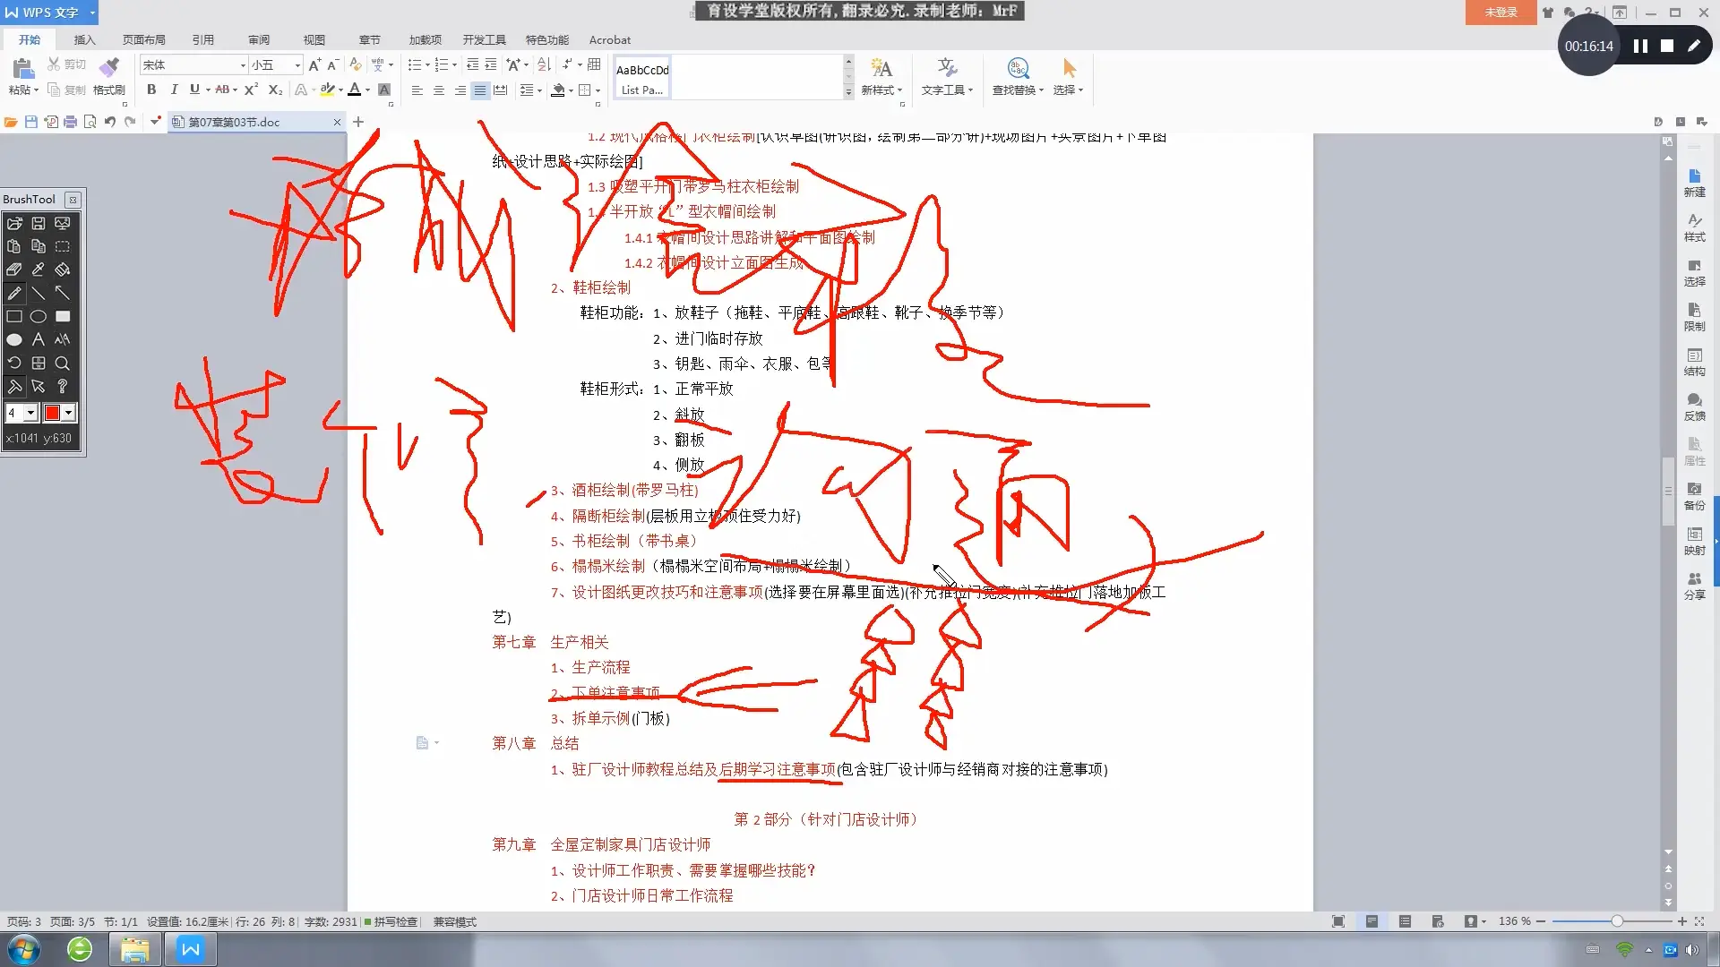1720x967 pixels.
Task: Select the eraser tool in BrushTool
Action: [13, 270]
